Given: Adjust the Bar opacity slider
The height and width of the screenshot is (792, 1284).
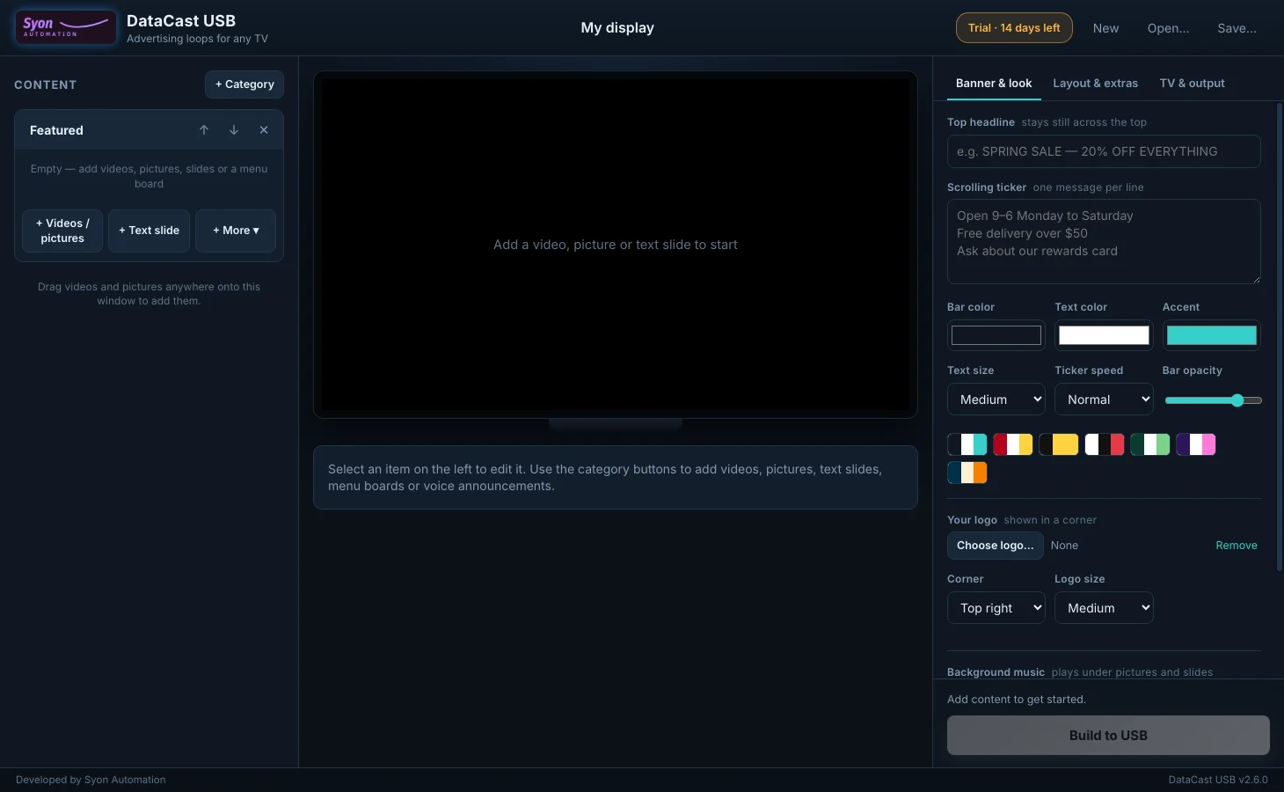Looking at the screenshot, I should click(x=1214, y=400).
